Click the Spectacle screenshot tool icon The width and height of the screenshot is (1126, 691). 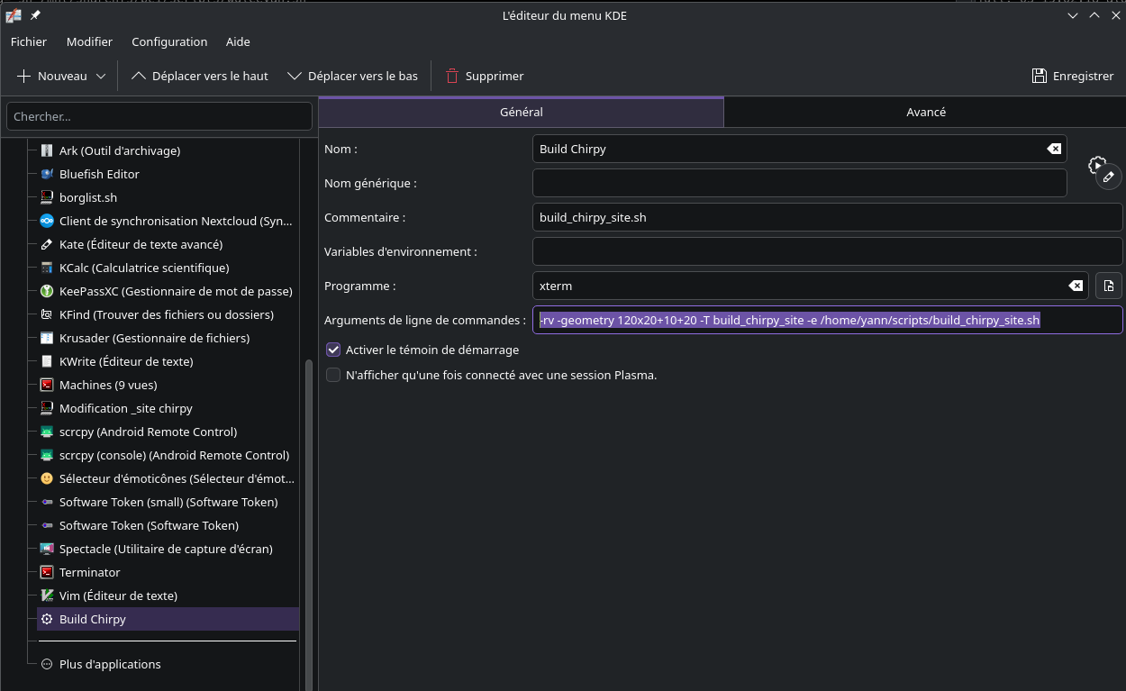47,549
